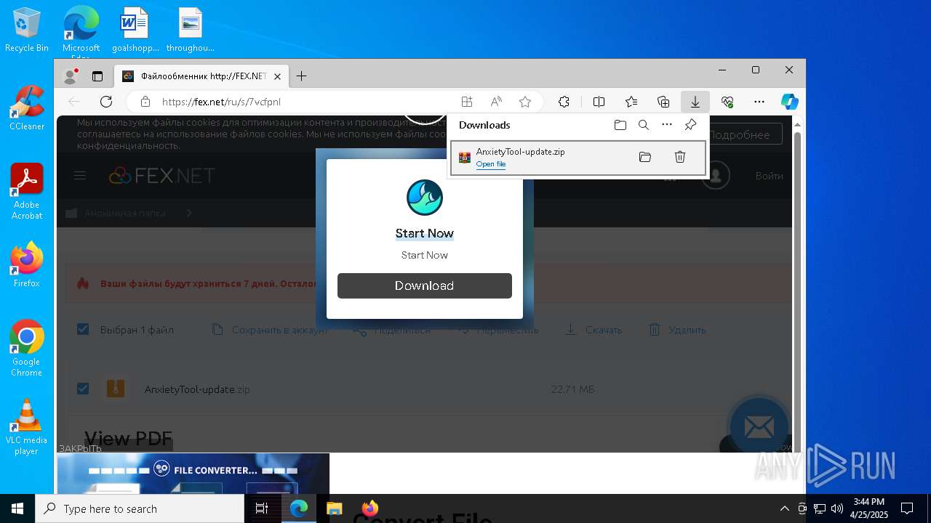Viewport: 931px width, 523px height.
Task: Open Edge Settings and more menu
Action: pyautogui.click(x=759, y=102)
